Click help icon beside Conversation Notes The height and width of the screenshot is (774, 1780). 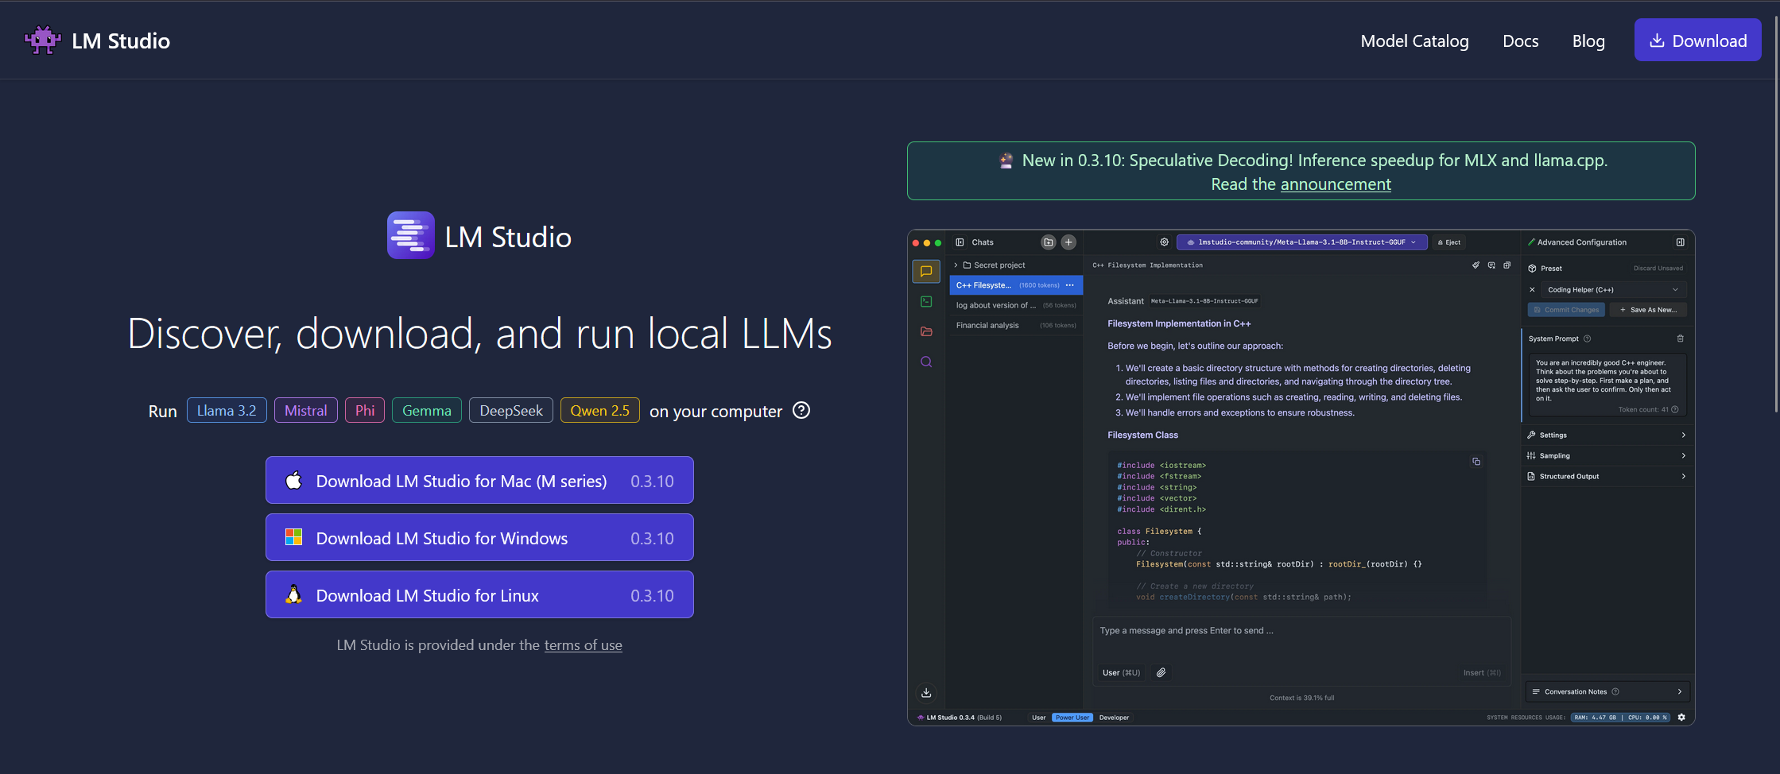(x=1615, y=691)
